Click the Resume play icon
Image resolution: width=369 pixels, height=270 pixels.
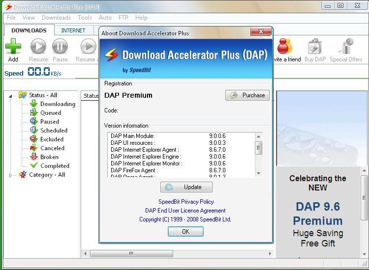pos(38,46)
